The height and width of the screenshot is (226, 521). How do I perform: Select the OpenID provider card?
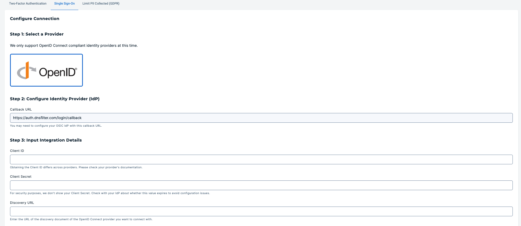point(46,70)
